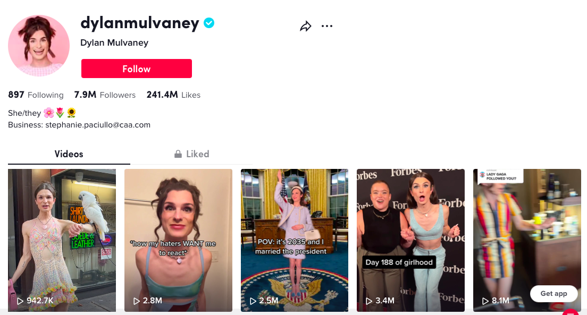
Task: Open 'Day 188 of girlhood' video
Action: tap(410, 240)
